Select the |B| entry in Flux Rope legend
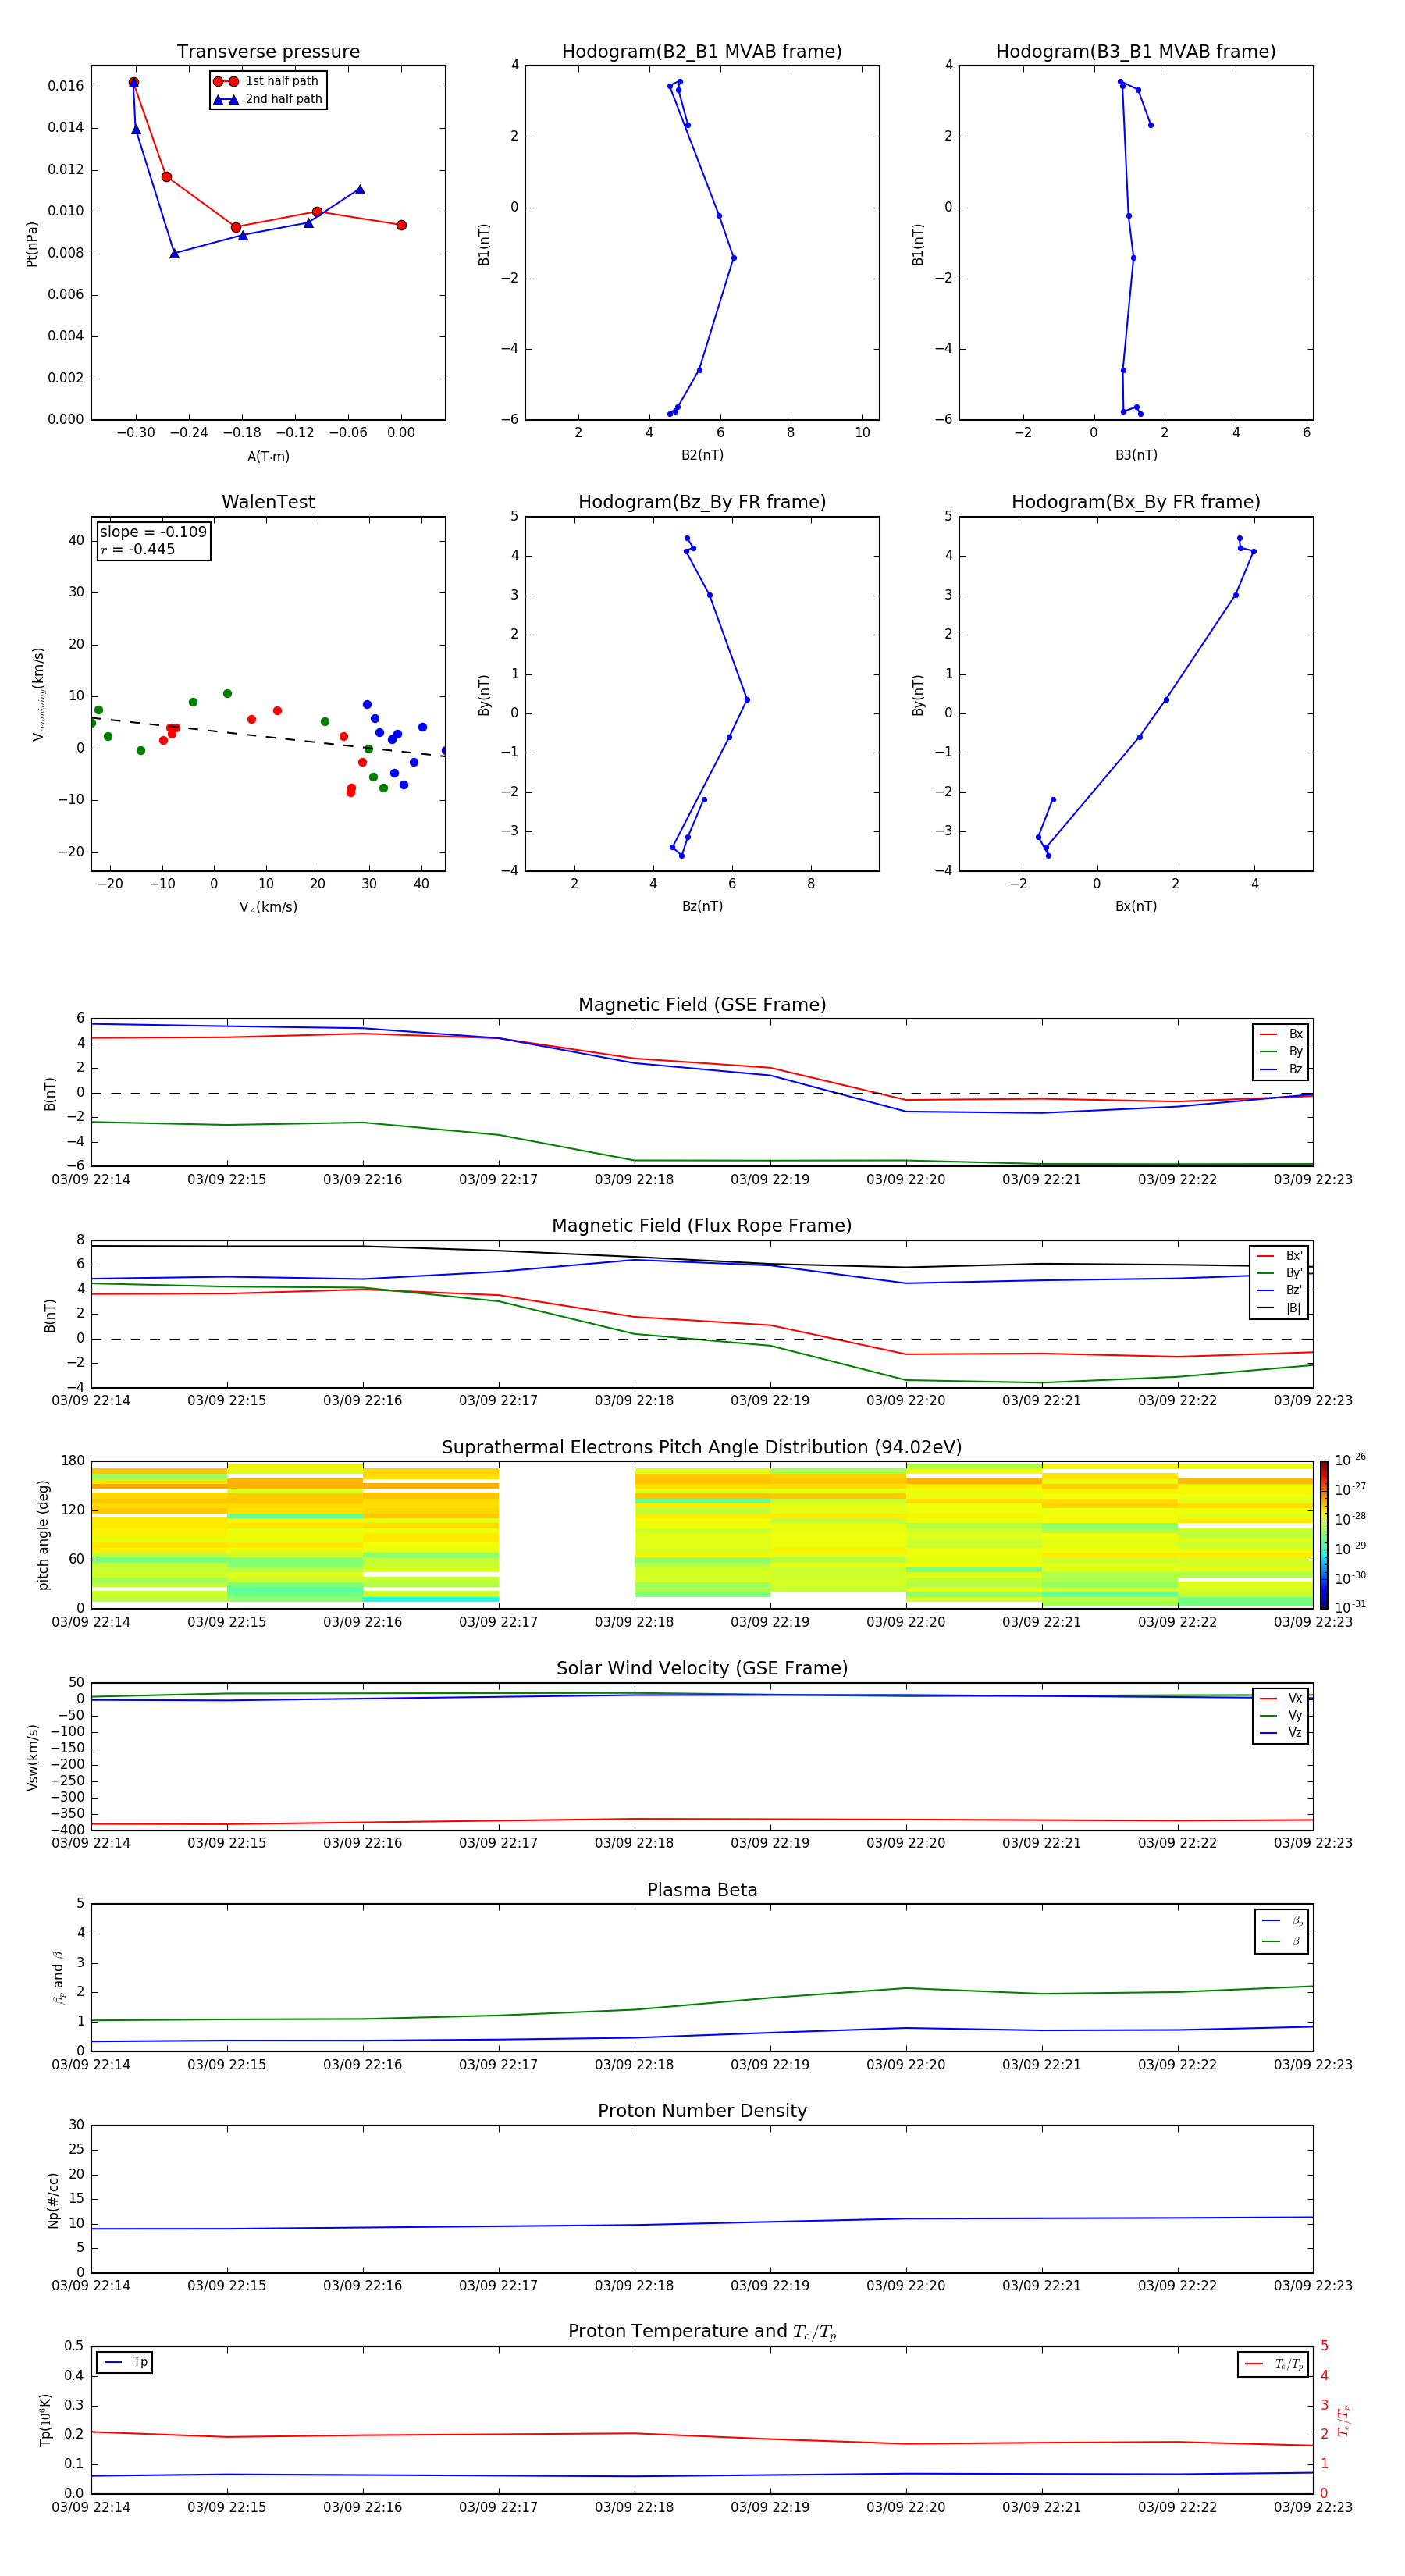 1279,1308
